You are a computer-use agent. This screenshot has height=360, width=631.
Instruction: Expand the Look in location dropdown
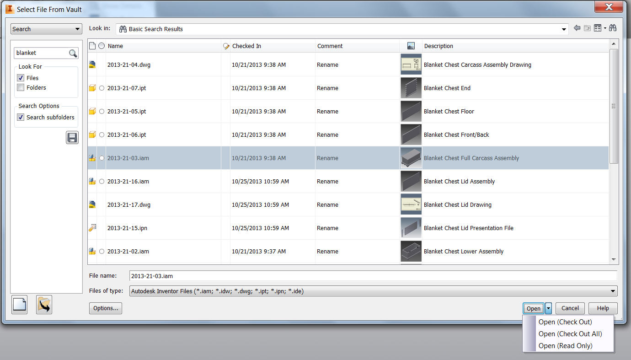563,28
